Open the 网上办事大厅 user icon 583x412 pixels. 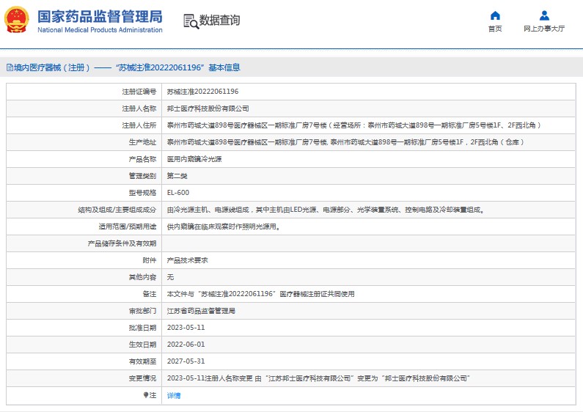pos(544,15)
